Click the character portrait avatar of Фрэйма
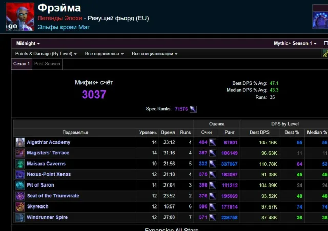The height and width of the screenshot is (231, 328). [x=20, y=17]
